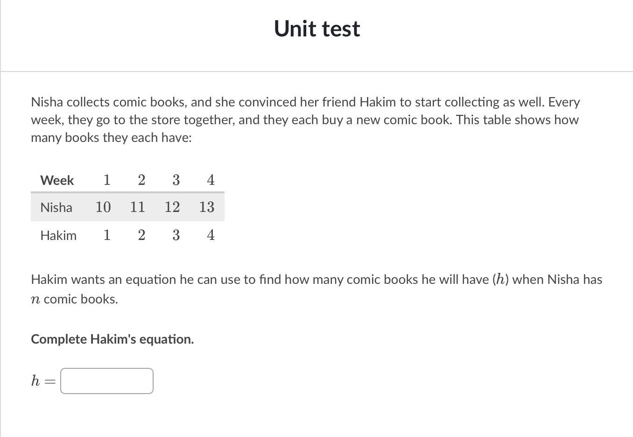Click the Complete Hakim's equation prompt
633x437 pixels.
(x=113, y=339)
